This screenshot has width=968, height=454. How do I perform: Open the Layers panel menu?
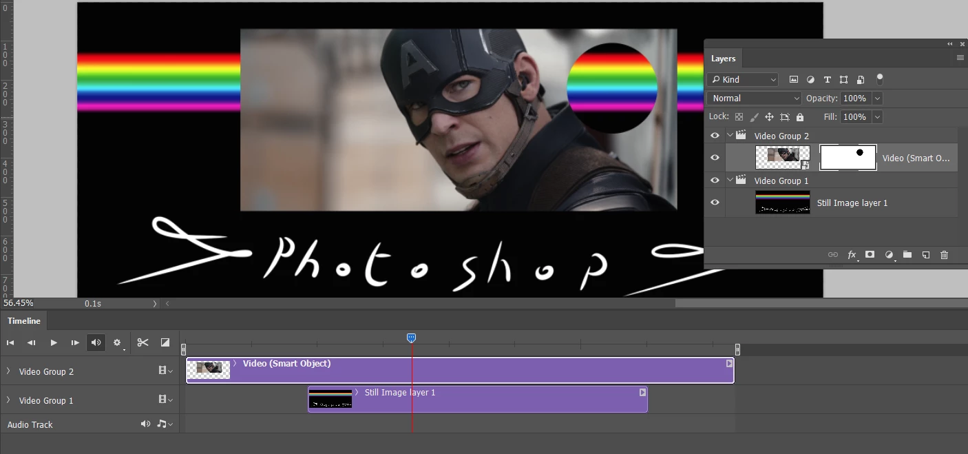pyautogui.click(x=960, y=58)
